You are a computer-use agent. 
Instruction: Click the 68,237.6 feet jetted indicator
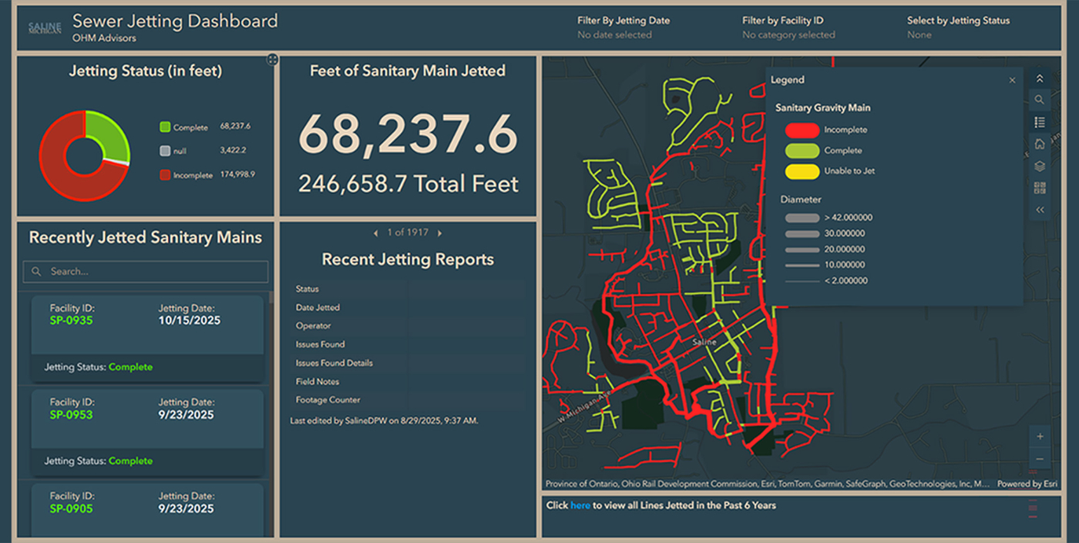pos(408,133)
